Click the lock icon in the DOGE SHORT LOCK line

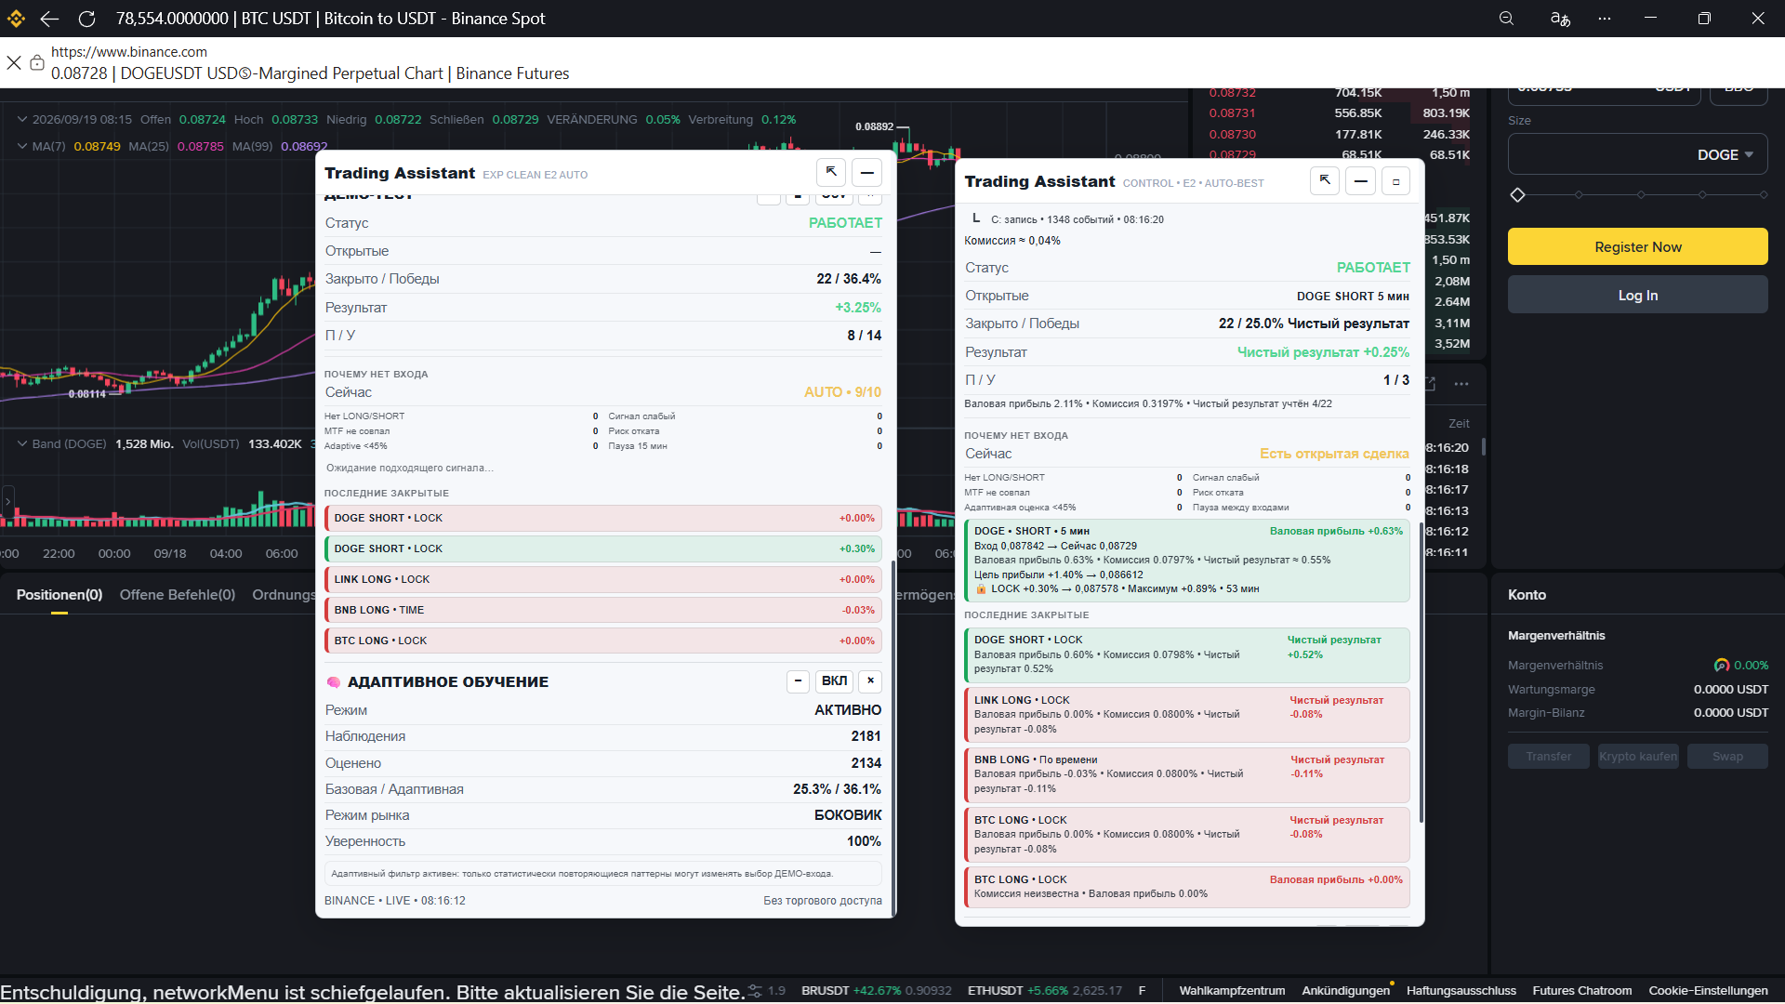pyautogui.click(x=981, y=588)
